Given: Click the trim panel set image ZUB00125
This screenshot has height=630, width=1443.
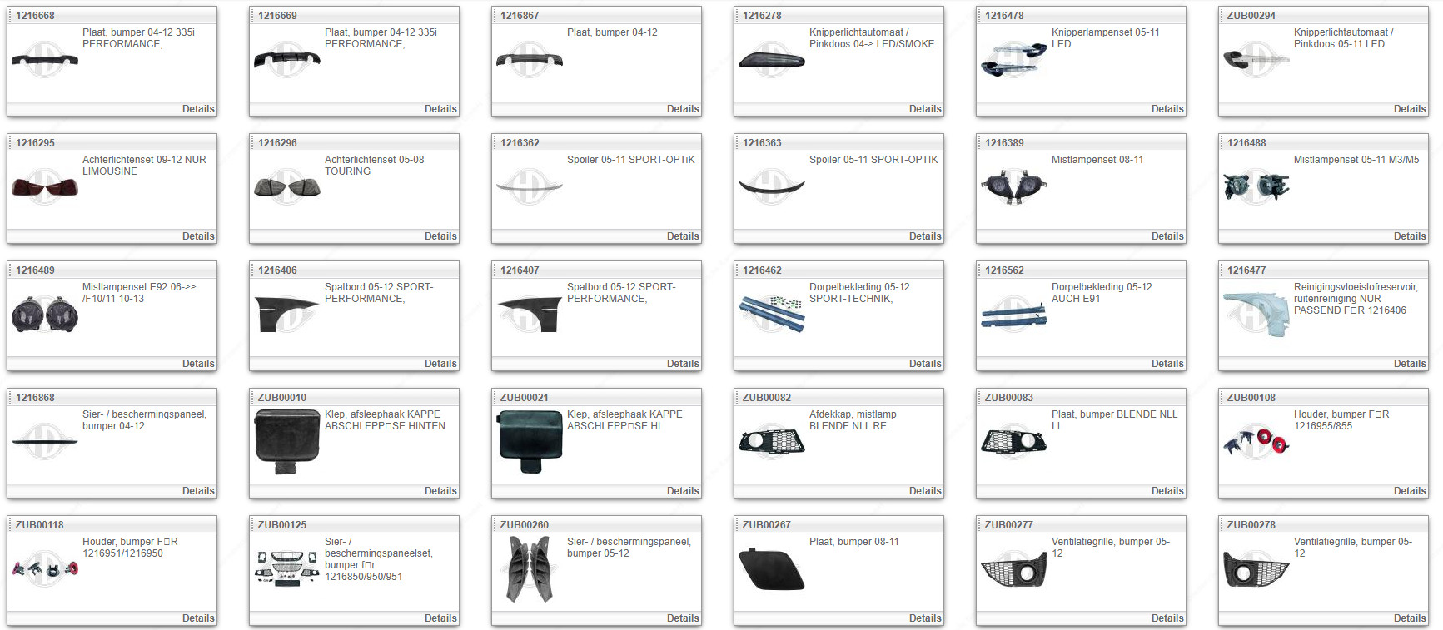Looking at the screenshot, I should 287,568.
